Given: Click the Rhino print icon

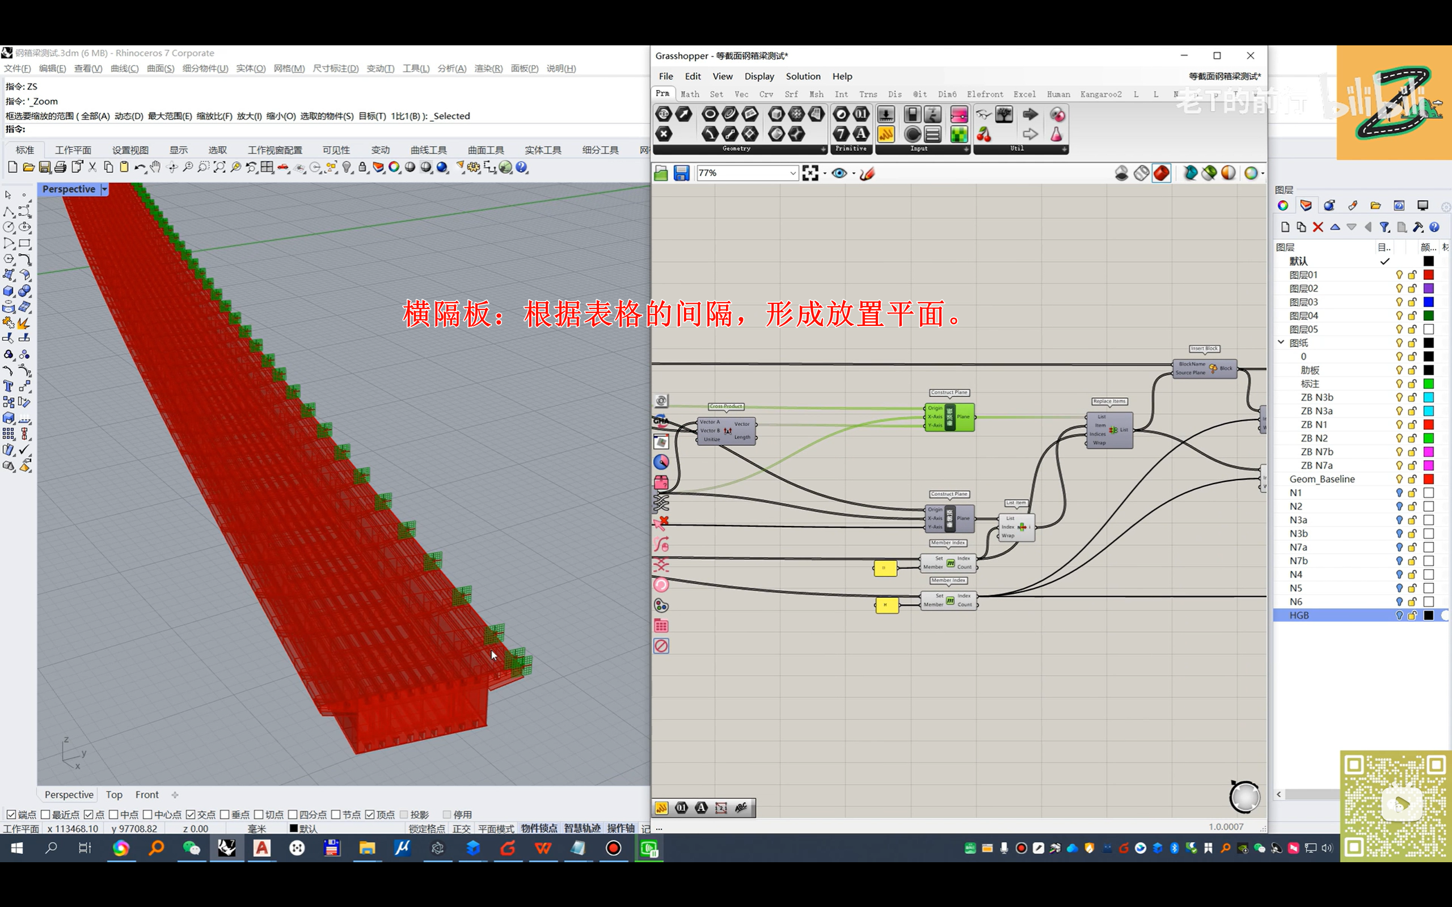Looking at the screenshot, I should coord(60,167).
